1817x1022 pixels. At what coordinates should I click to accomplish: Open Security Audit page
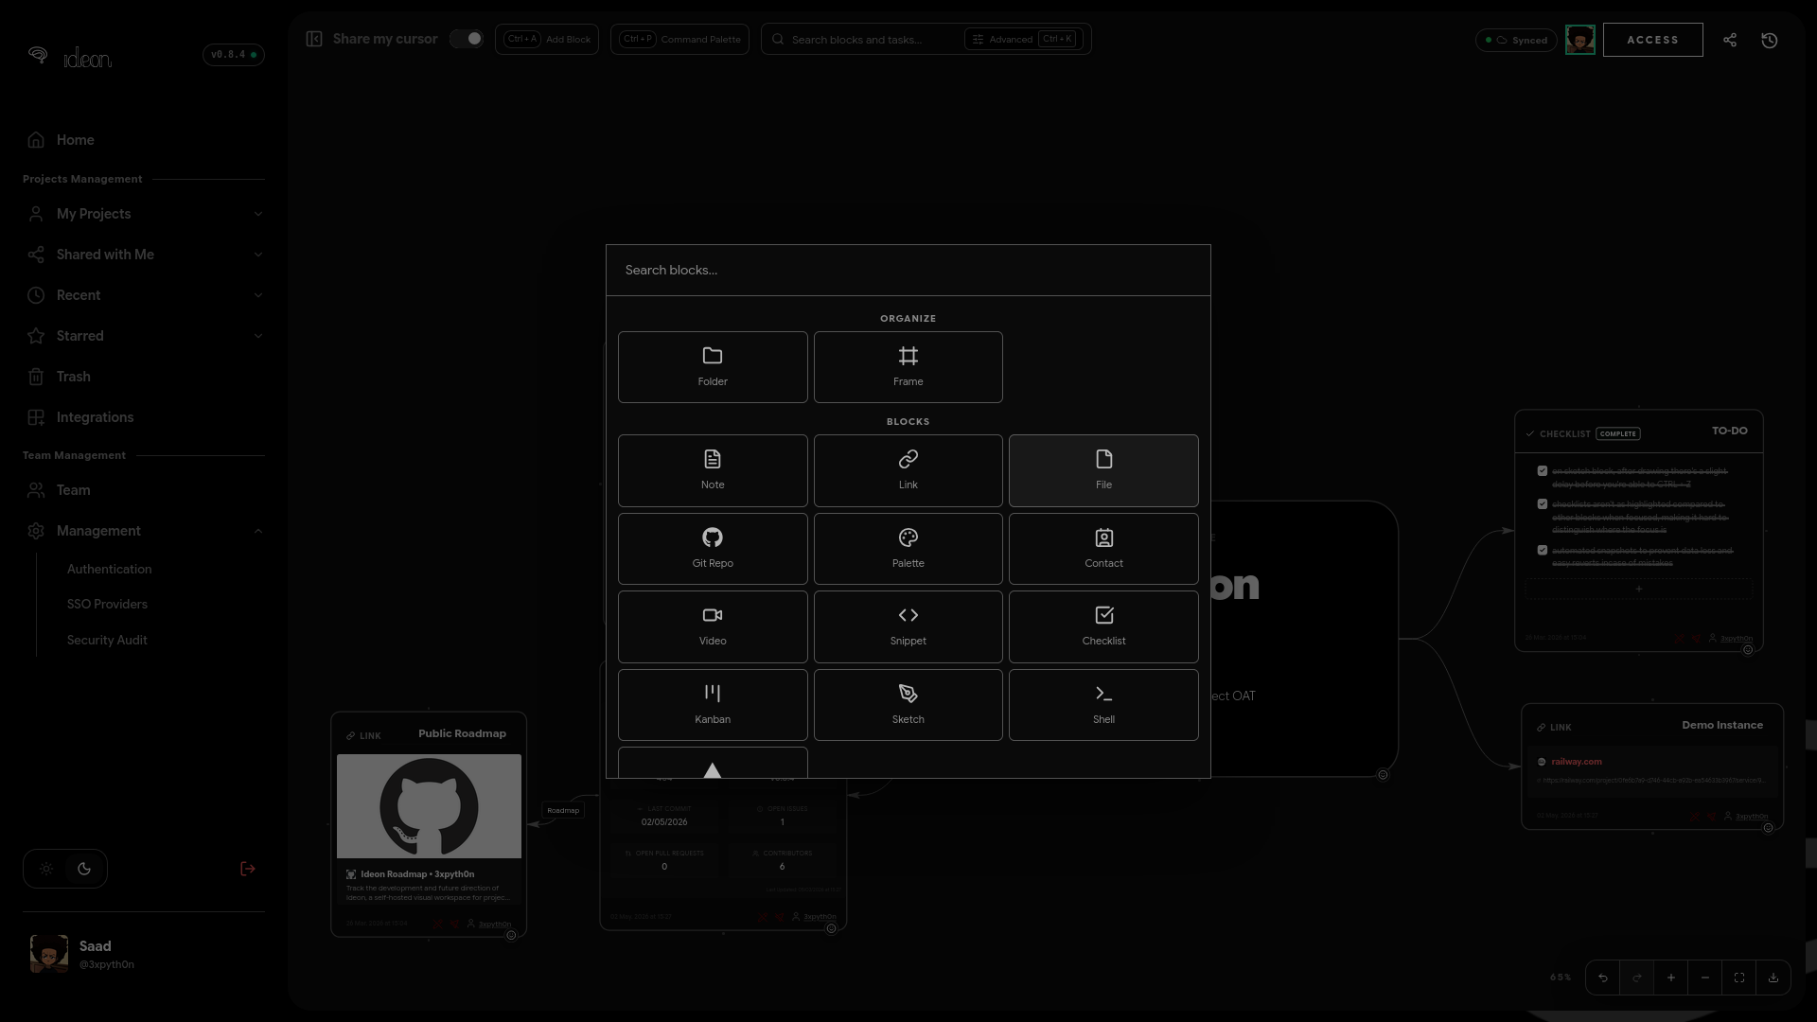[107, 640]
